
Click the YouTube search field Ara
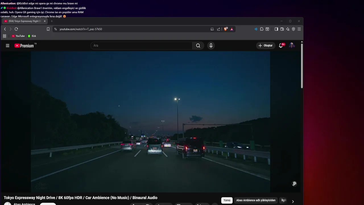click(141, 46)
